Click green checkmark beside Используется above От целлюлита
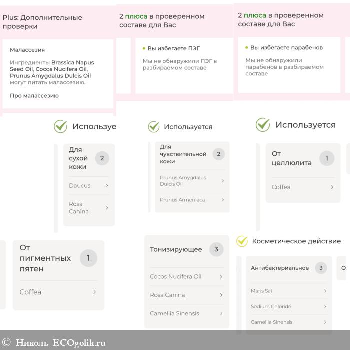 (x=263, y=125)
